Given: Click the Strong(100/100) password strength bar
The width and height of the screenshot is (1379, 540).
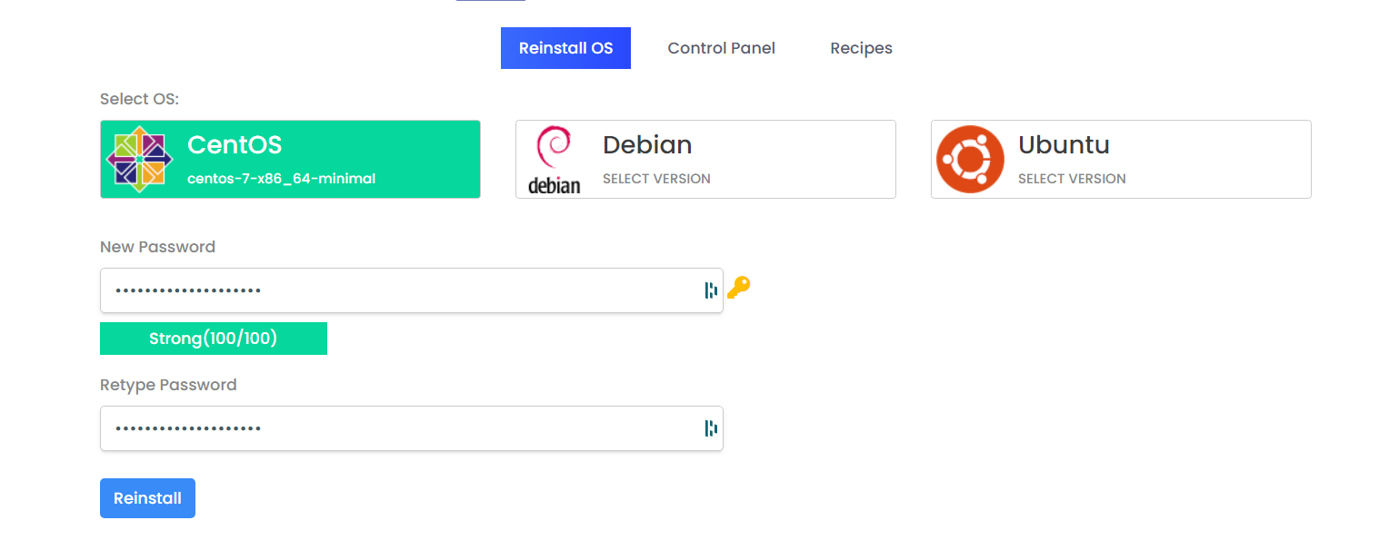Looking at the screenshot, I should coord(214,339).
